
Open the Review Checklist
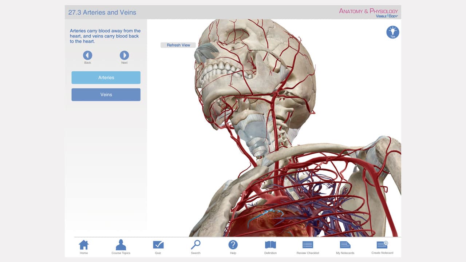click(x=307, y=246)
